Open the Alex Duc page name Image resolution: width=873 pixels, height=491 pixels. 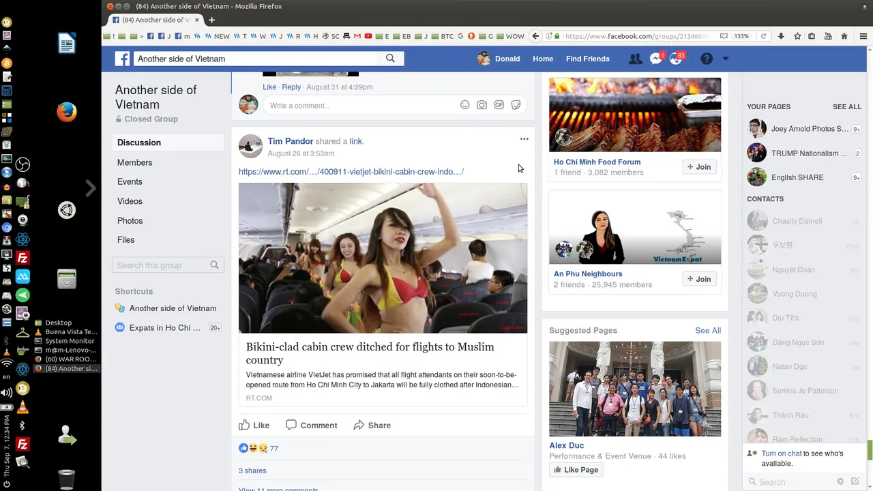coord(567,445)
